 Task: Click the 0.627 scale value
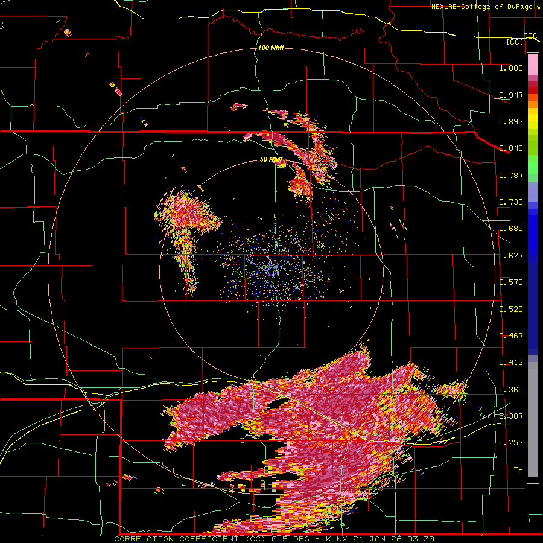click(x=511, y=256)
